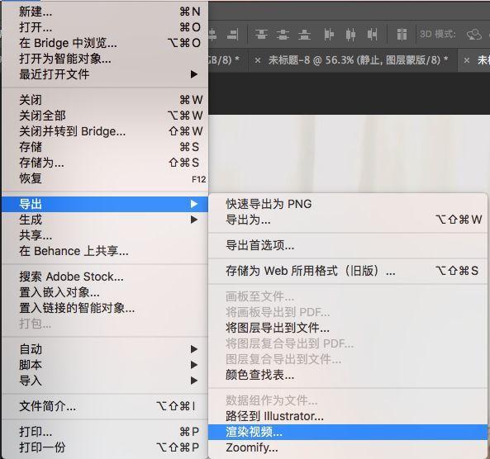
Task: Choose 颜色查找表... in the submenu
Action: 348,375
